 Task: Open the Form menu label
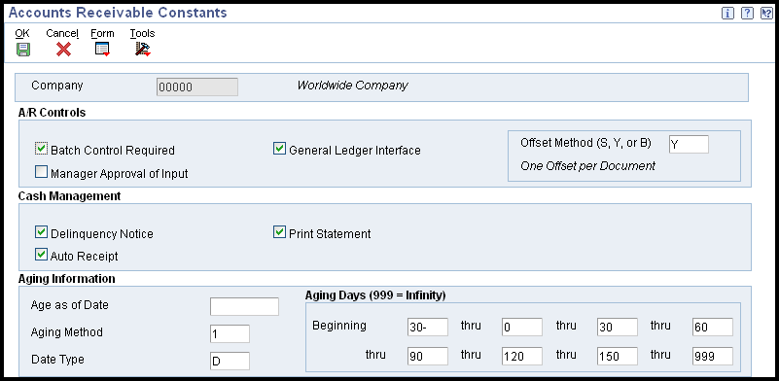pyautogui.click(x=102, y=33)
